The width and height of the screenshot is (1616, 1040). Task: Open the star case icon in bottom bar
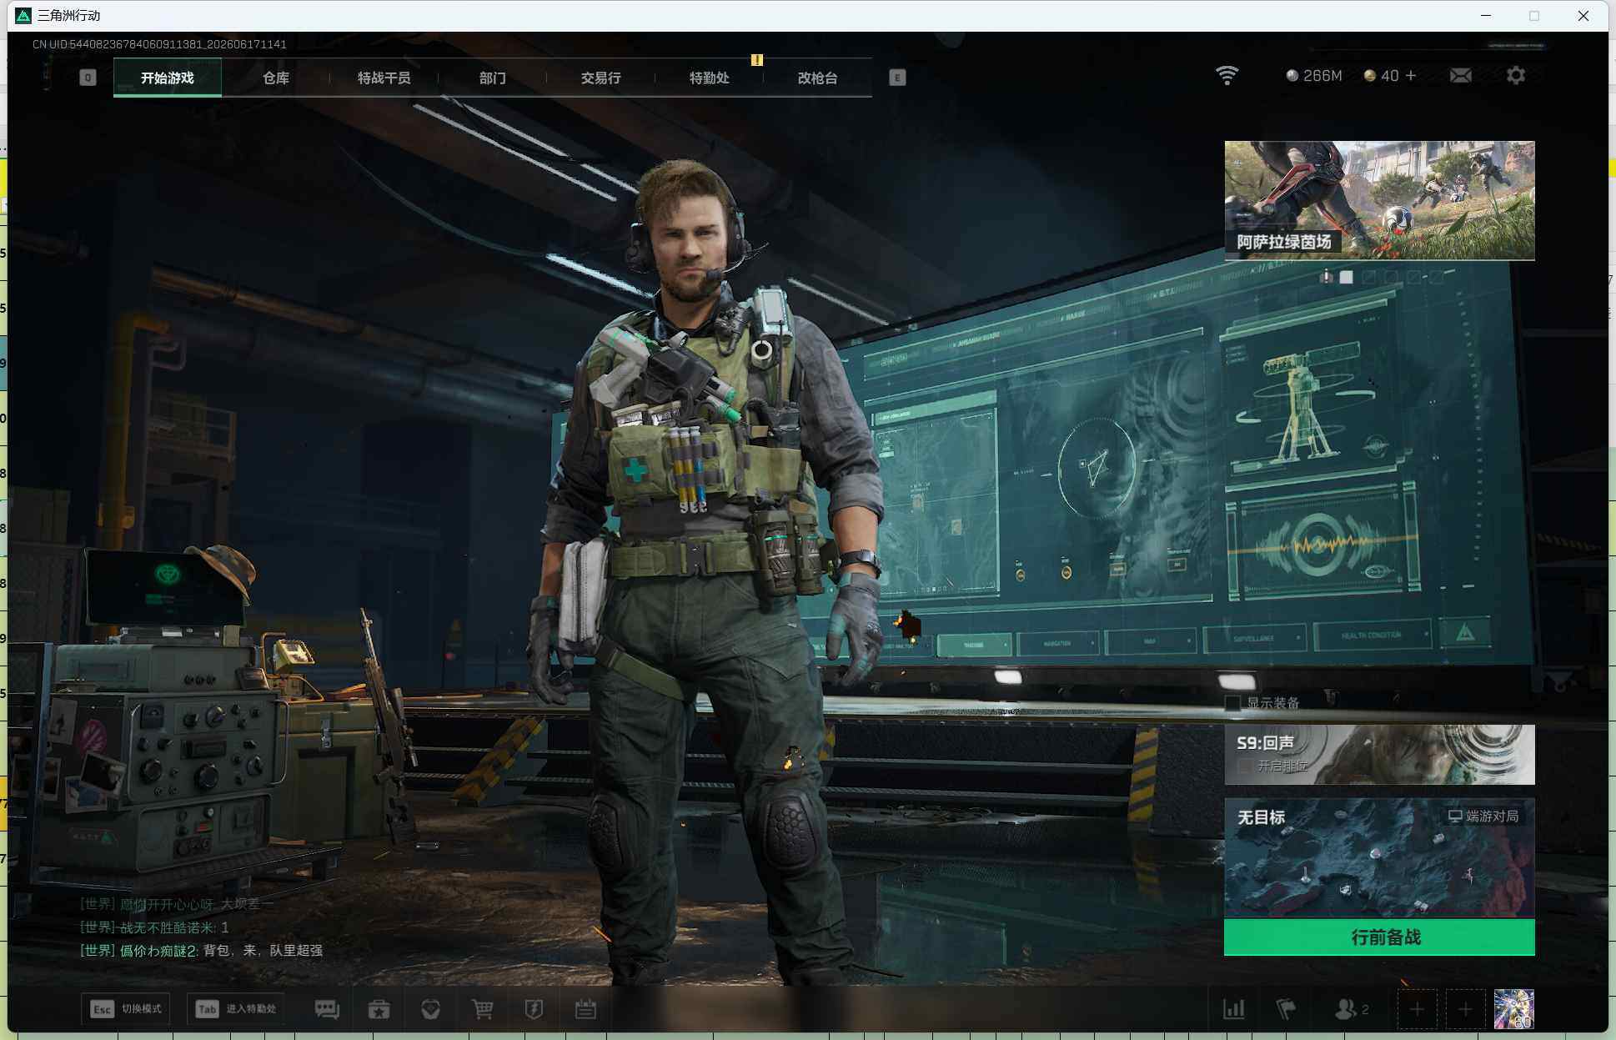pyautogui.click(x=379, y=1009)
